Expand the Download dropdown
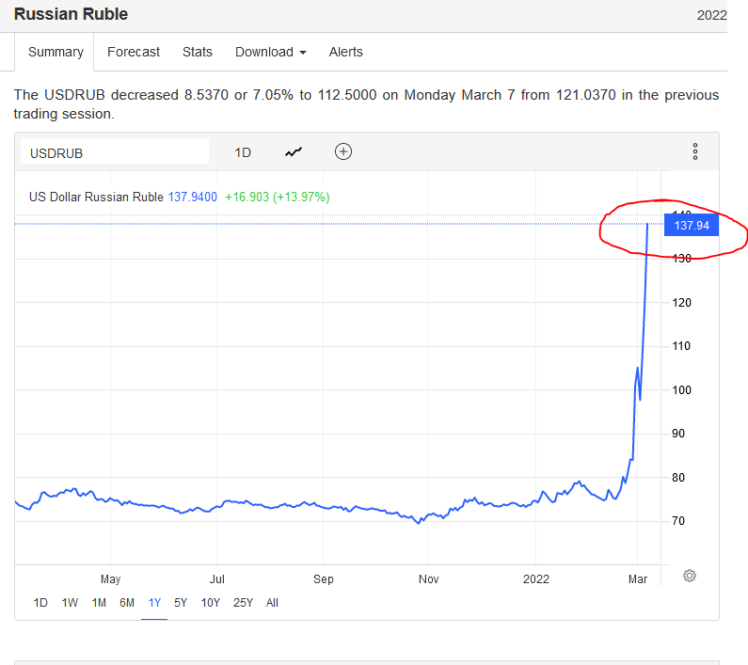The height and width of the screenshot is (665, 748). tap(270, 52)
